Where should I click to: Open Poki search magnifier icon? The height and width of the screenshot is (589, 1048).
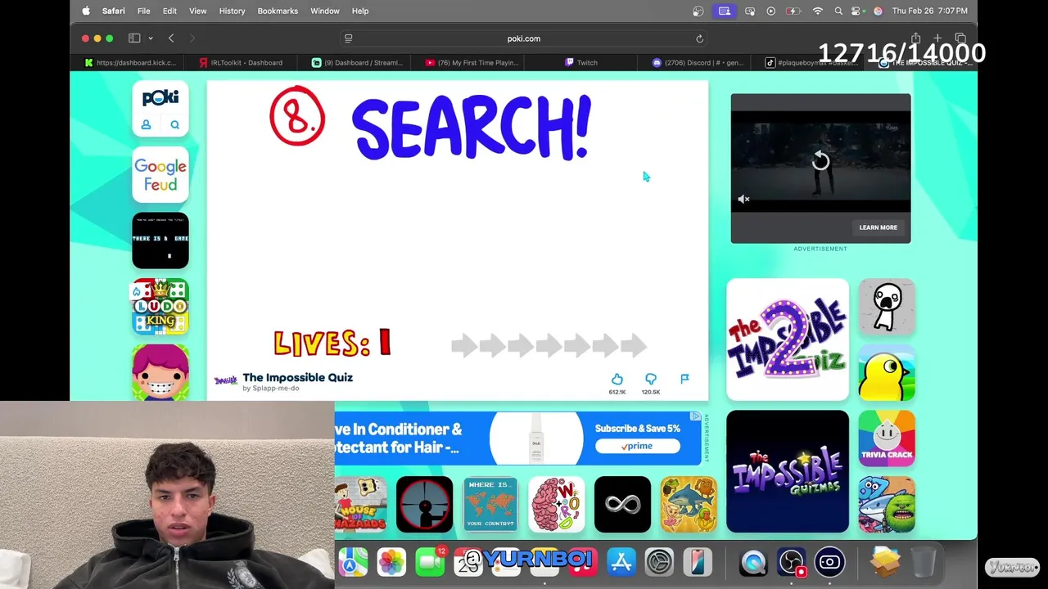coord(174,124)
